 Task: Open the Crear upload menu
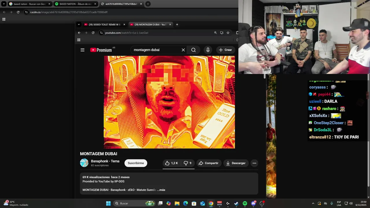tap(225, 50)
